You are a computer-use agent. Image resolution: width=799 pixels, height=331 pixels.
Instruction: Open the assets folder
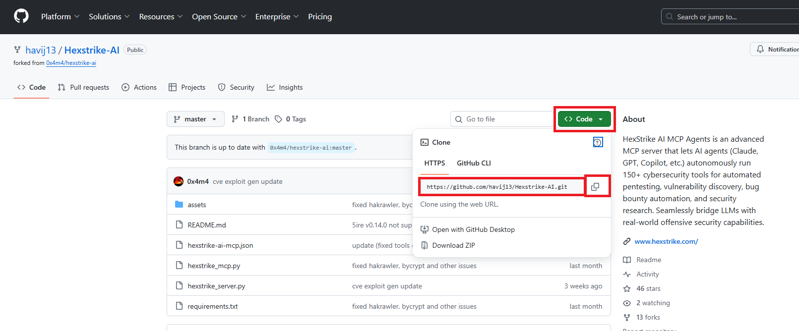click(196, 205)
